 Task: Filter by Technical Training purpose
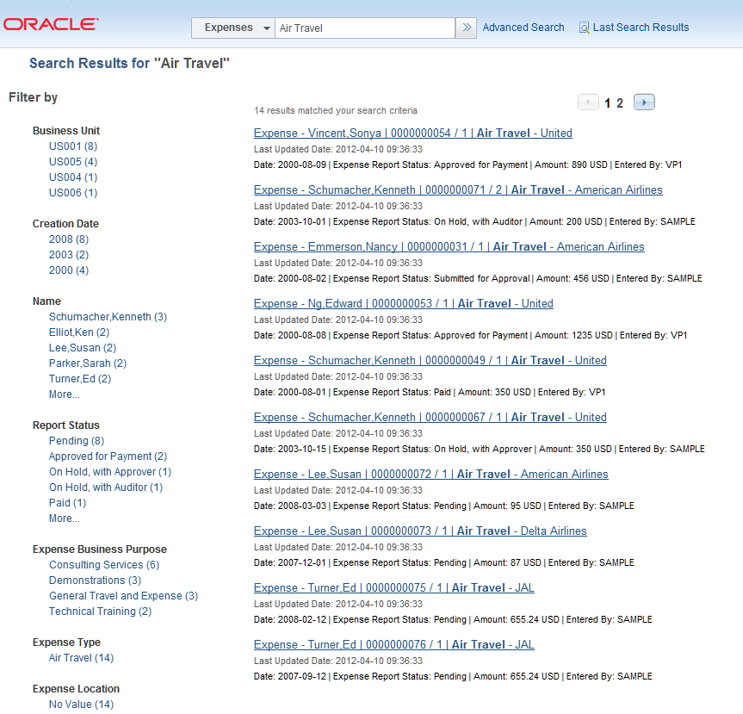(x=100, y=612)
